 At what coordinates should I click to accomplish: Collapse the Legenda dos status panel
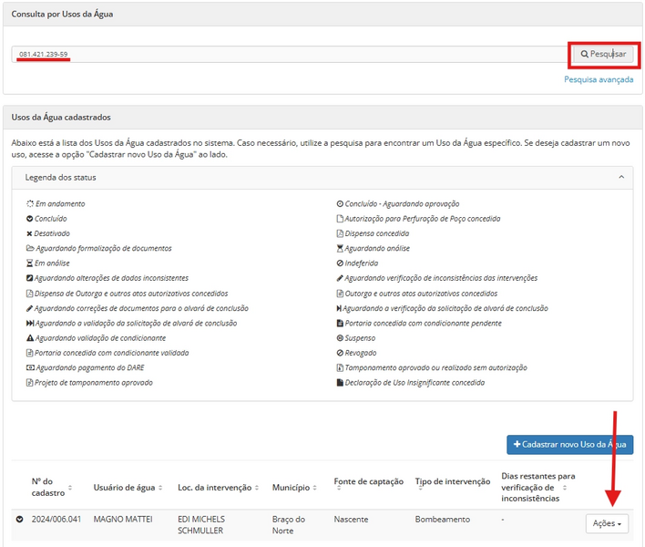pos(621,178)
